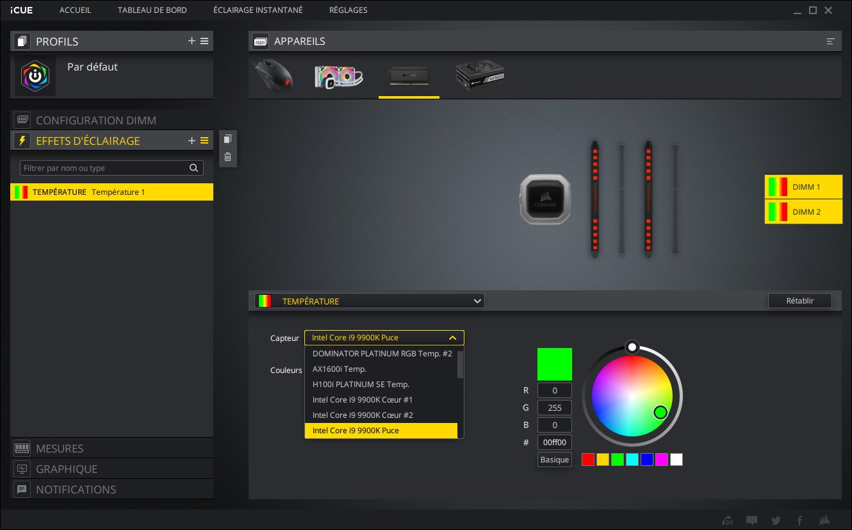Expand the Graphique section

click(x=111, y=469)
